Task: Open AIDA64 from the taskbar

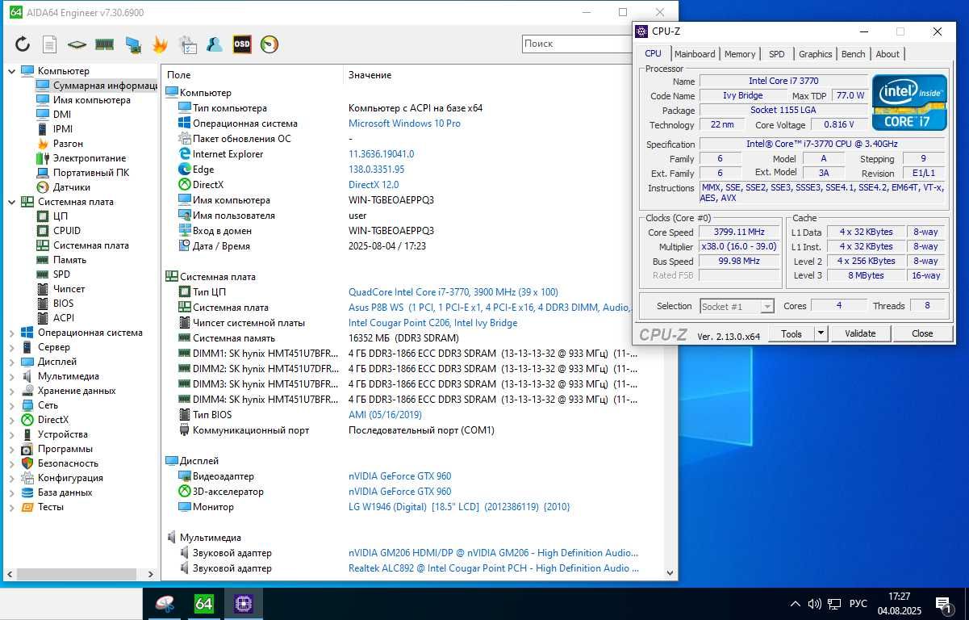Action: (204, 603)
